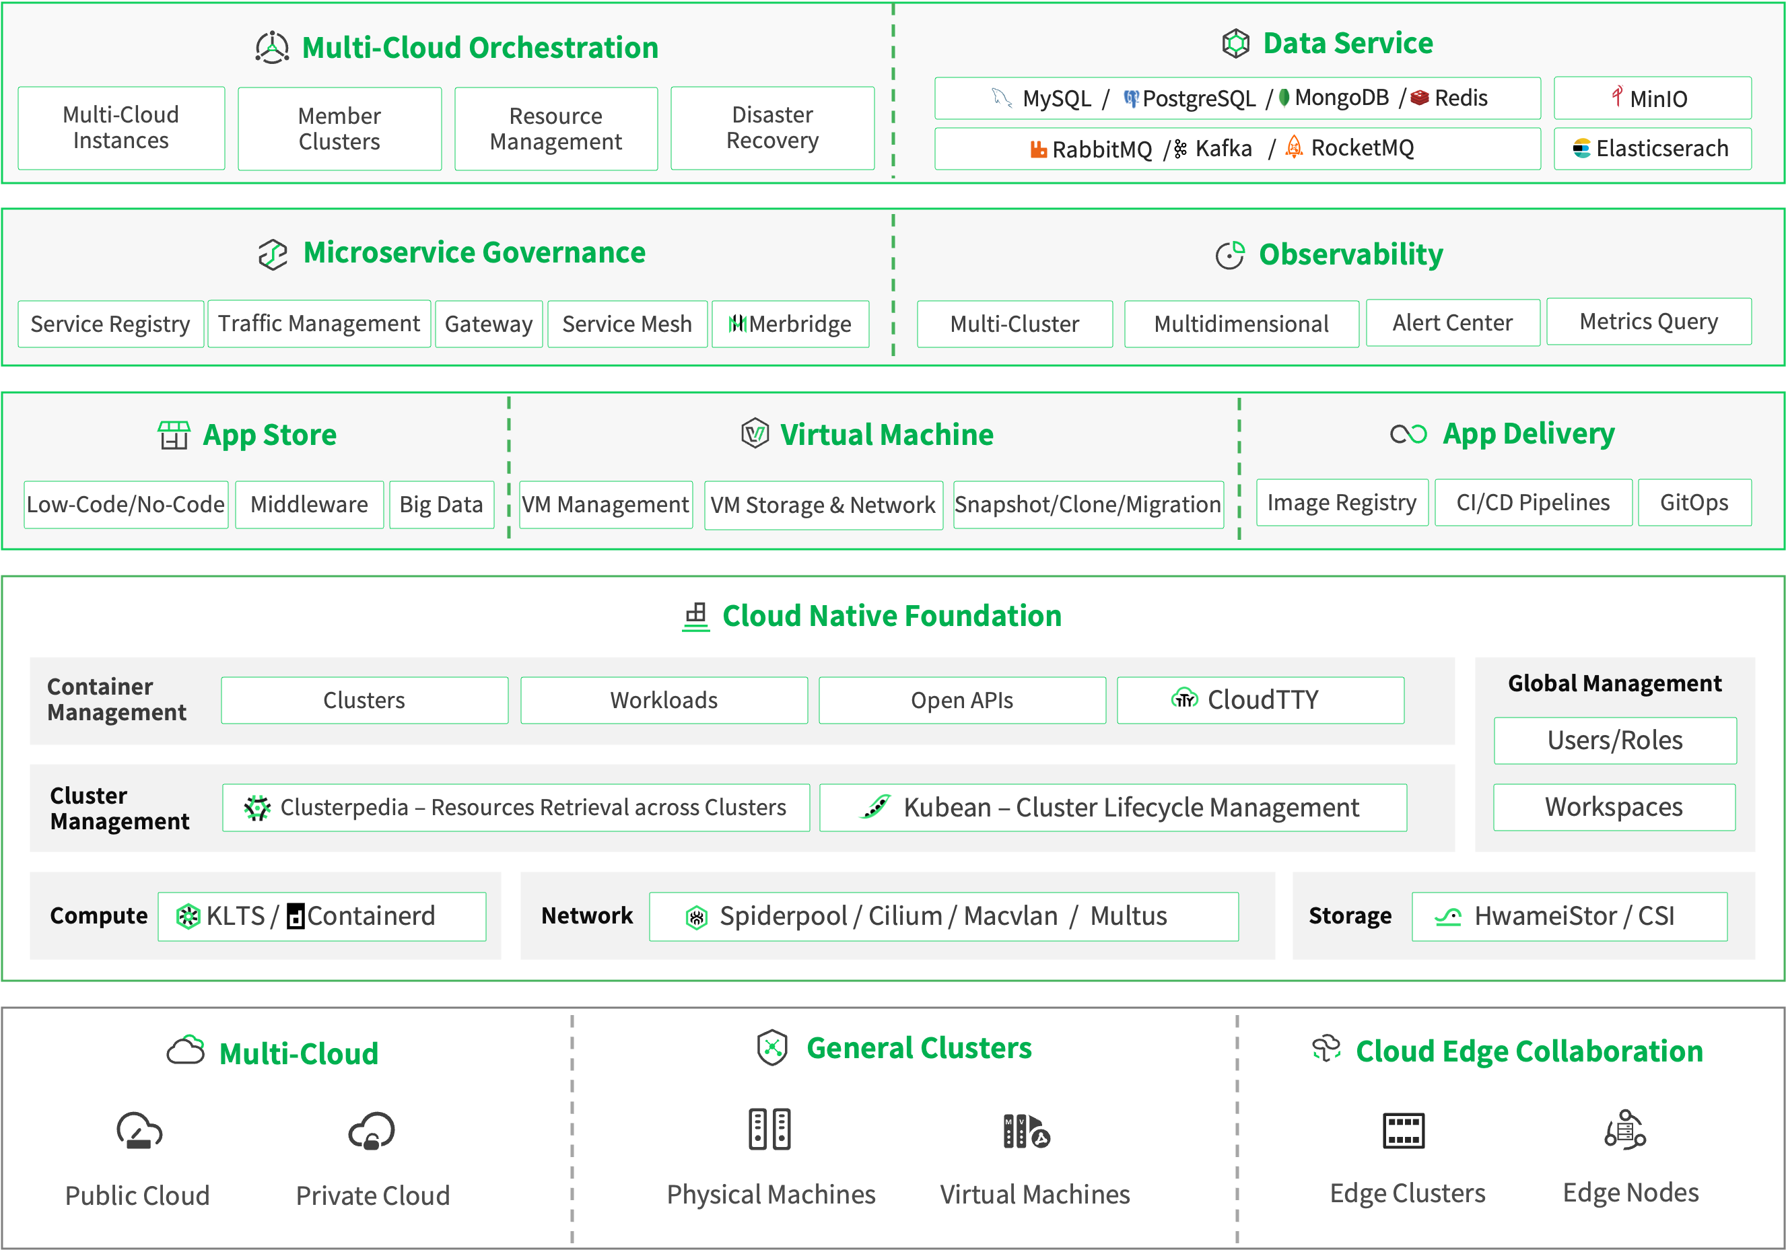Open the GitOps box
The height and width of the screenshot is (1252, 1786).
pos(1695,503)
